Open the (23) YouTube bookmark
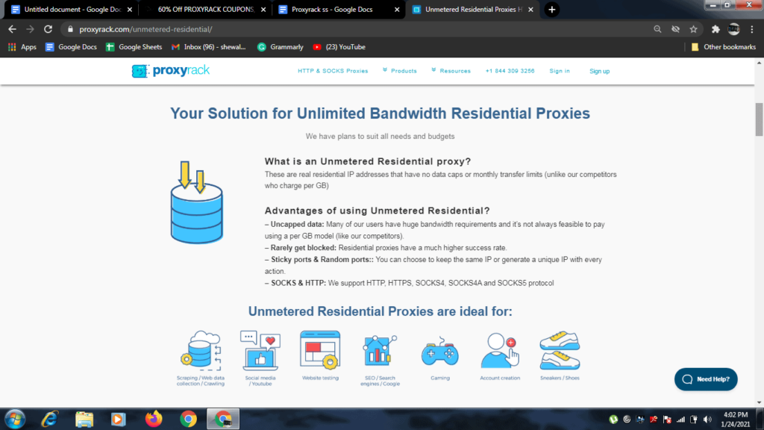 (339, 47)
